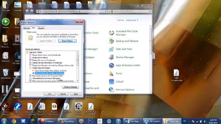Enable Always show icons, never thumbnails
The width and height of the screenshot is (221, 124).
30,55
